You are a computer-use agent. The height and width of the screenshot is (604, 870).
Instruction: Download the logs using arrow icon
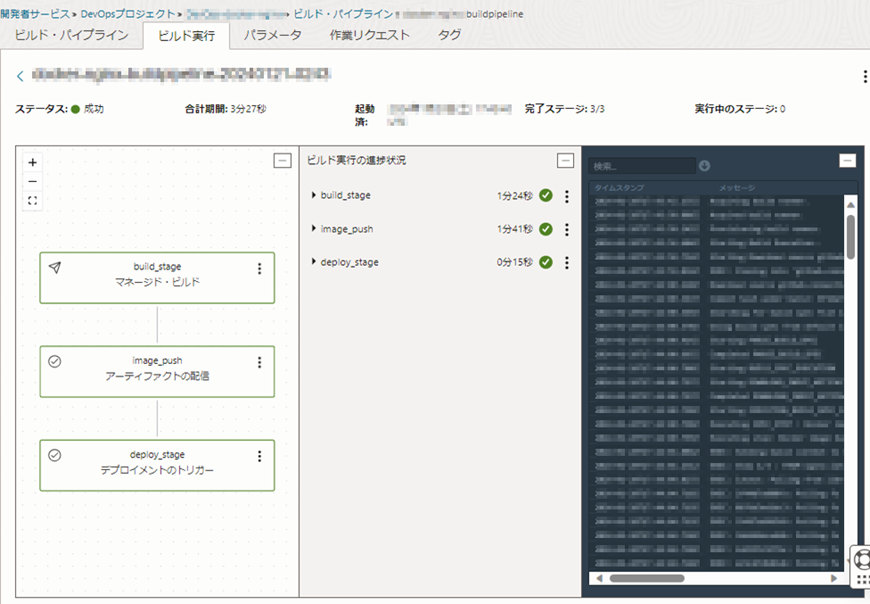click(705, 166)
